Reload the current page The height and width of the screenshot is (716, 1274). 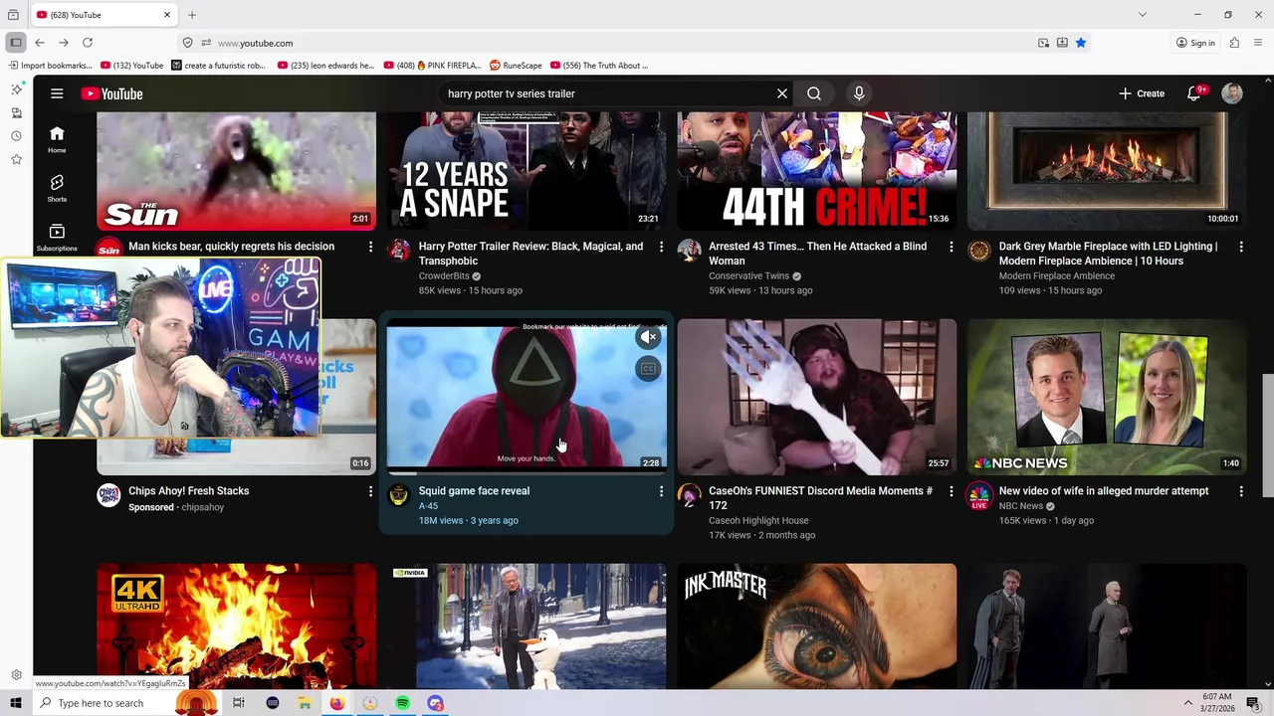point(88,43)
